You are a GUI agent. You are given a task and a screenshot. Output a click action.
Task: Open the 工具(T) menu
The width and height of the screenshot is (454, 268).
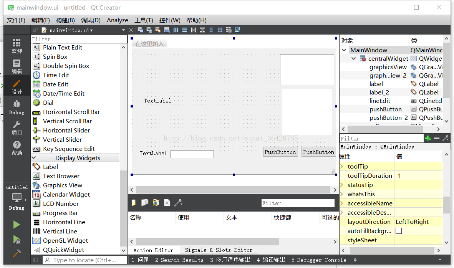click(x=144, y=20)
